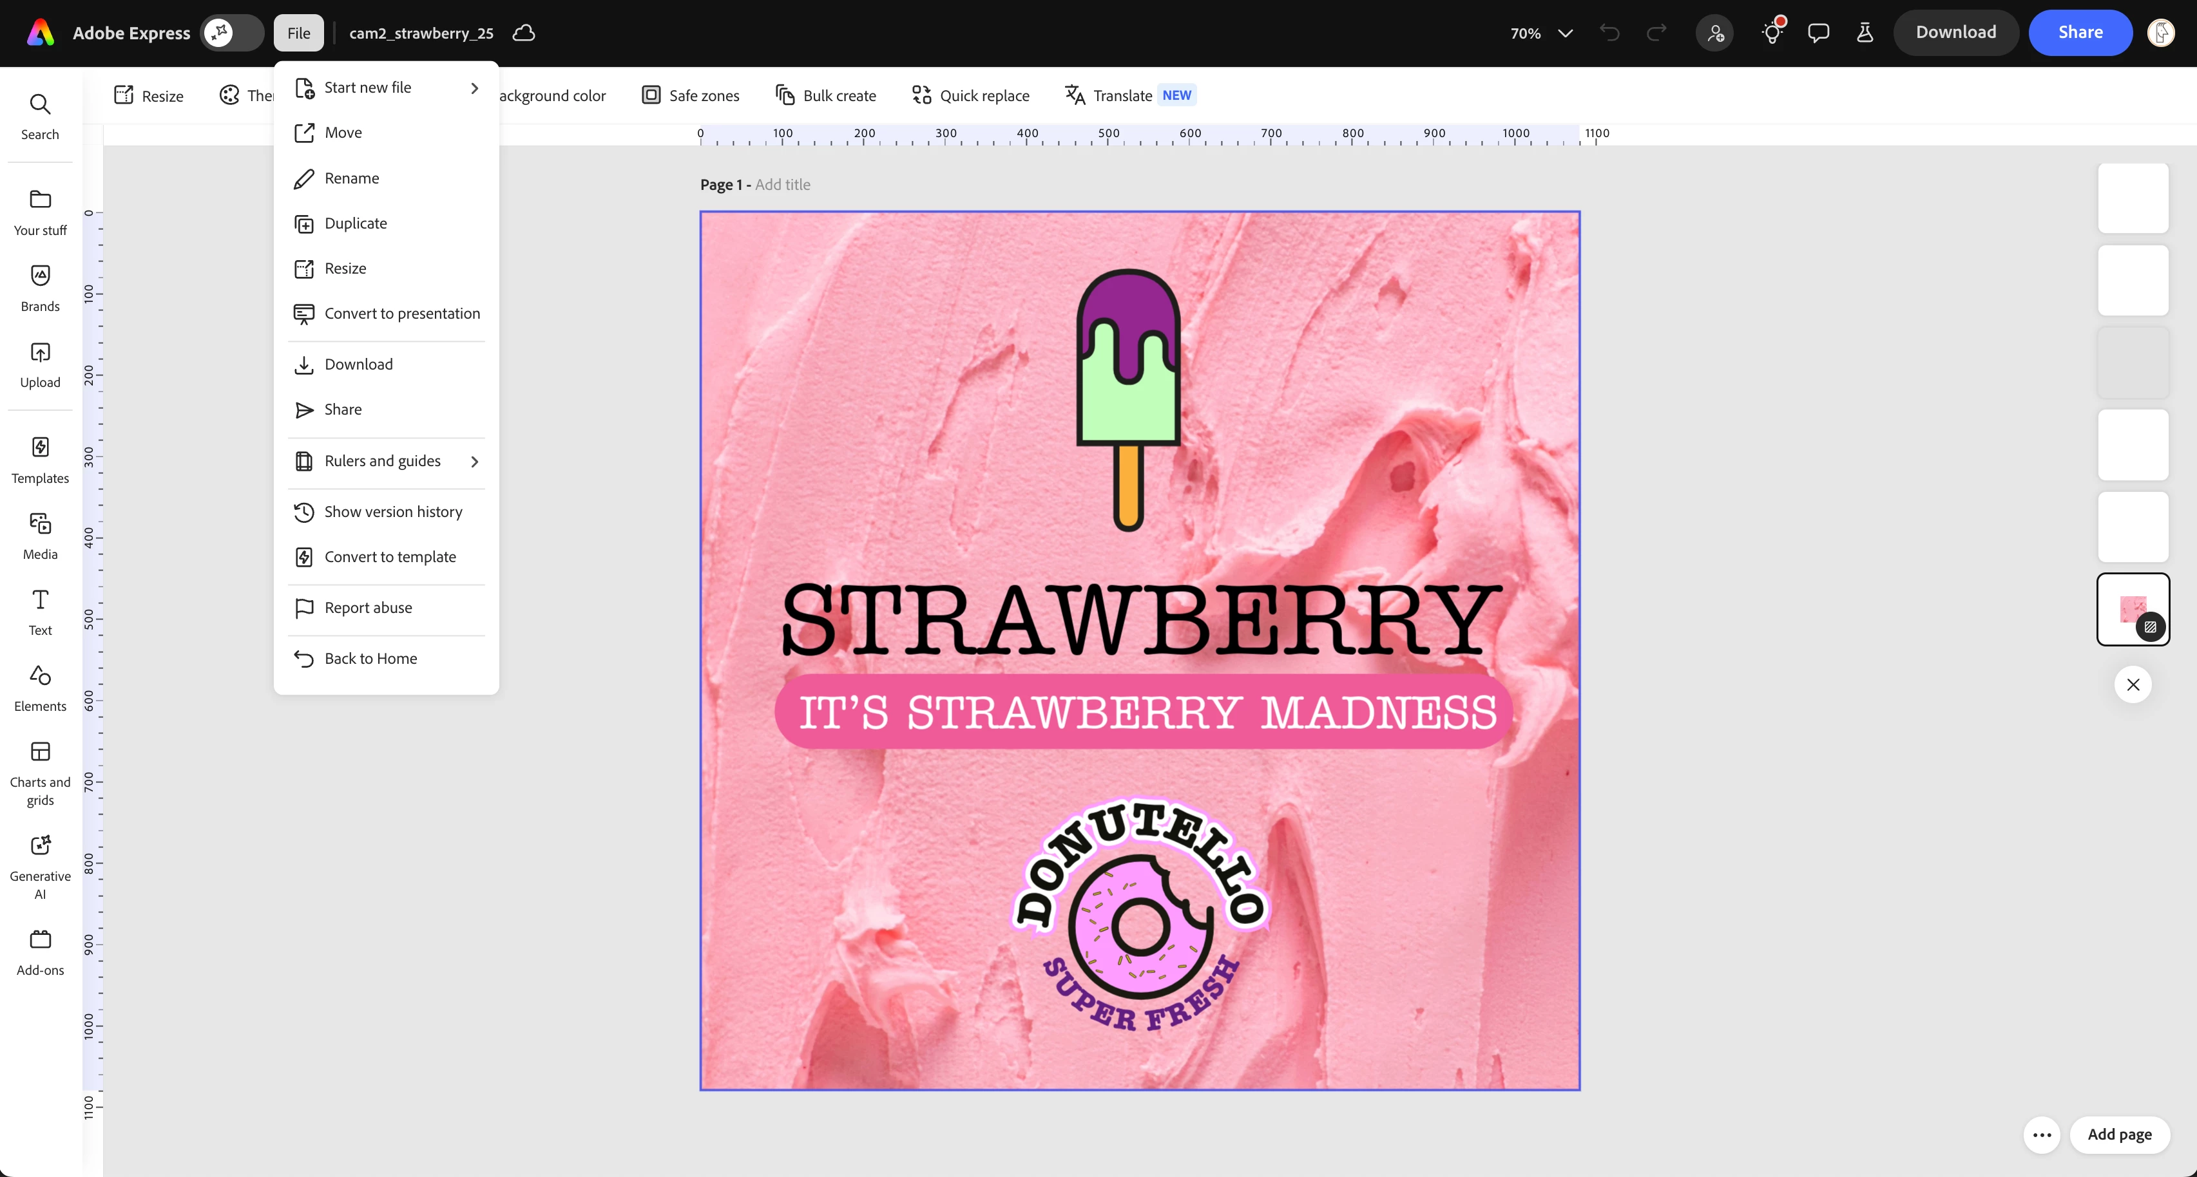The height and width of the screenshot is (1177, 2197).
Task: Undo the last action
Action: point(1609,32)
